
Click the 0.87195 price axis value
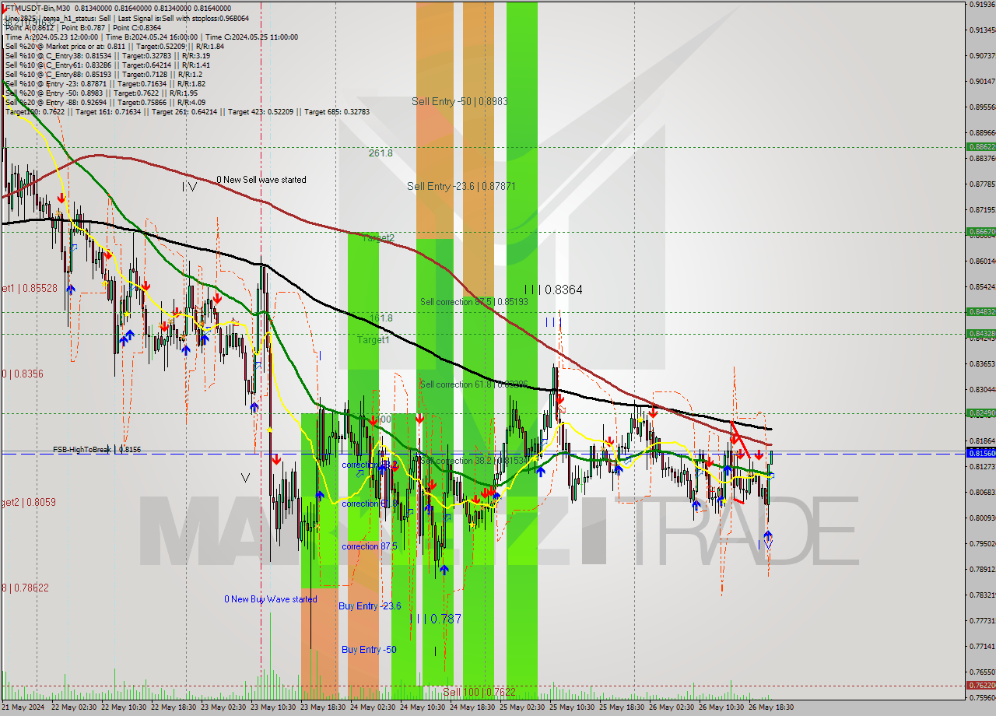click(x=982, y=210)
